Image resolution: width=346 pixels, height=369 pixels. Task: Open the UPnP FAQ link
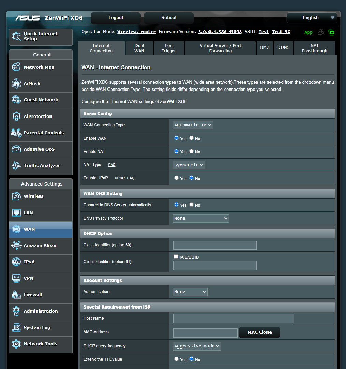(x=125, y=178)
